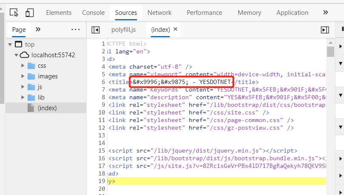The height and width of the screenshot is (195, 344).
Task: Close the (index) editor tab
Action: [175, 29]
